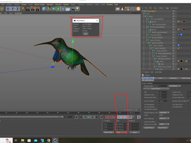Click the blue Deformer bend icon

coord(63,9)
